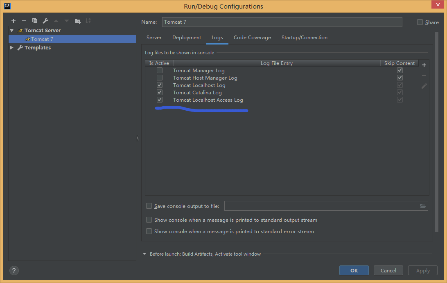Enable Save console output to file
447x283 pixels.
(x=149, y=206)
